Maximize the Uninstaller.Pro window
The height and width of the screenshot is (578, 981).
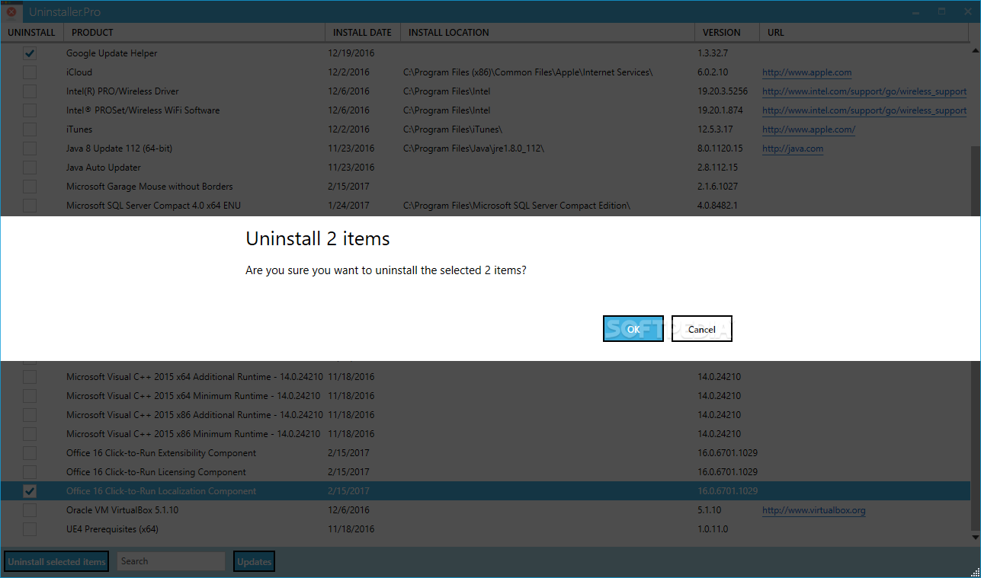941,11
